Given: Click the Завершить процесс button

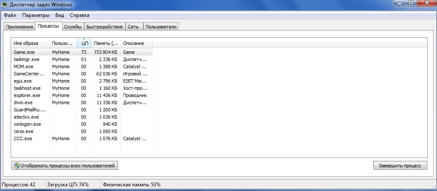Looking at the screenshot, I should (400, 166).
